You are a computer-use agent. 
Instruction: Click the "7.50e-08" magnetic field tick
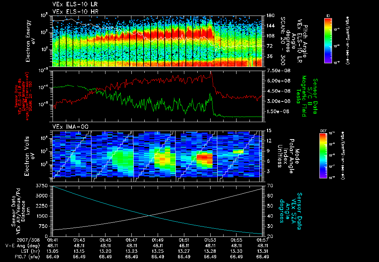[x=278, y=71]
